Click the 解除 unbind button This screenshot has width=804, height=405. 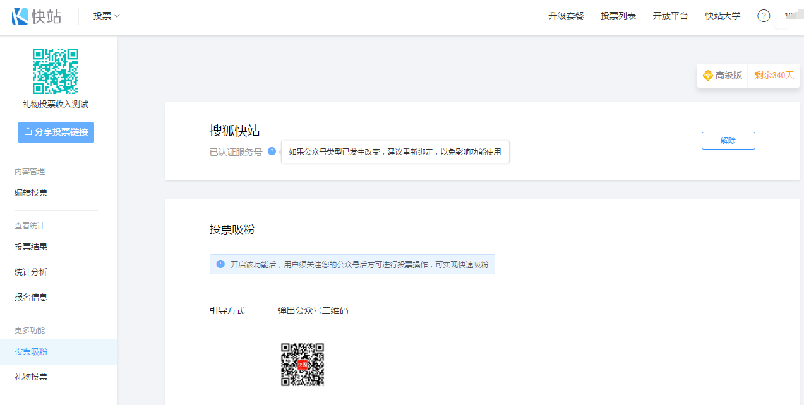click(728, 141)
